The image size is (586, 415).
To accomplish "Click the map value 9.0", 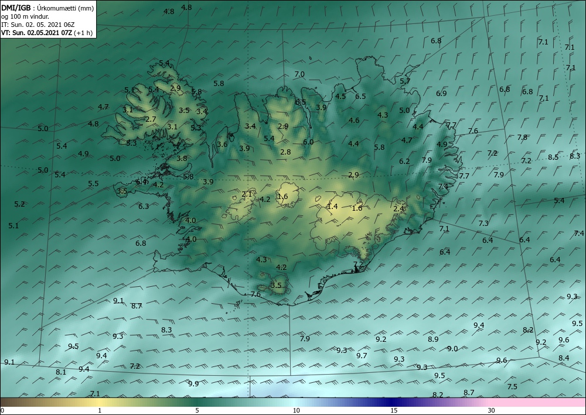I will coord(452,349).
